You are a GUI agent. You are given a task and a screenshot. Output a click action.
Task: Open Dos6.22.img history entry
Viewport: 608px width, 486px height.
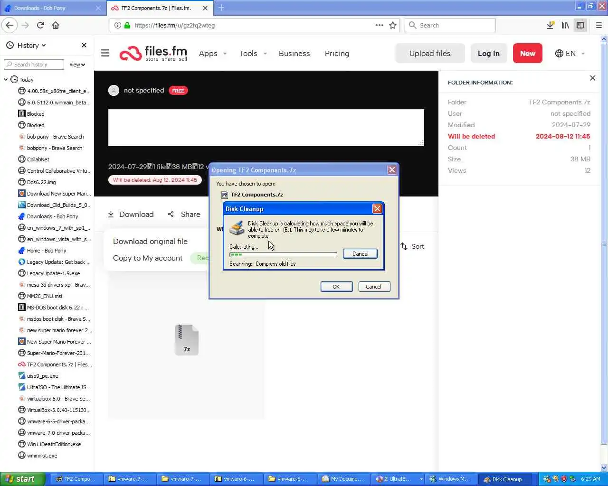tap(37, 182)
